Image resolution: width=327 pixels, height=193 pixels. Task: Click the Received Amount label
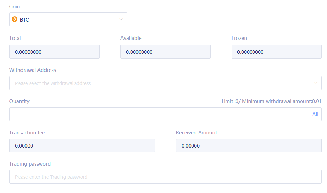click(x=196, y=133)
